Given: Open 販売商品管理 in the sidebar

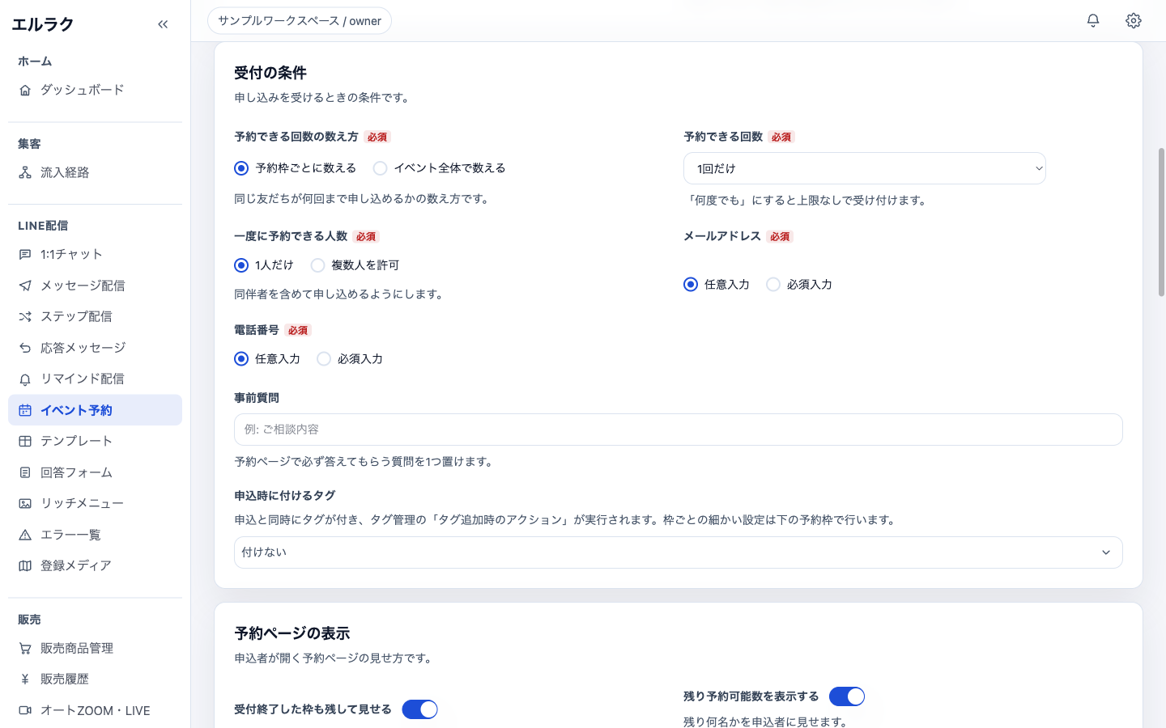Looking at the screenshot, I should point(95,649).
